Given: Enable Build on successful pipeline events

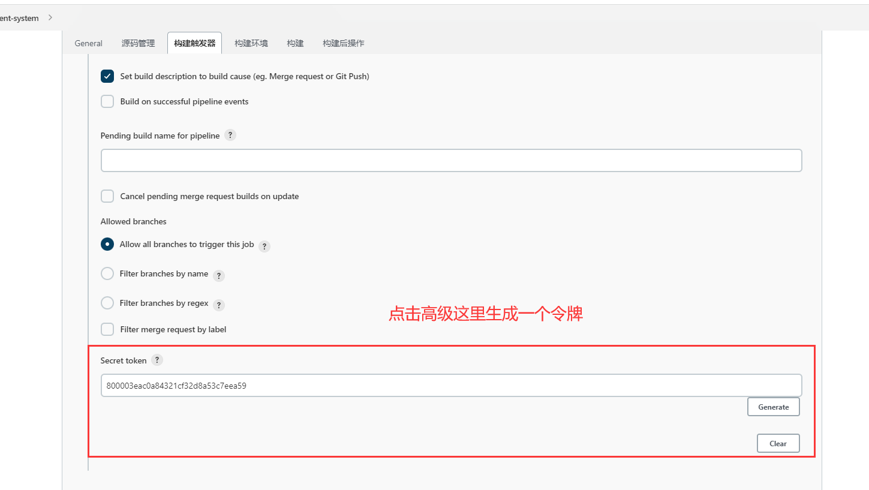Looking at the screenshot, I should [x=107, y=101].
